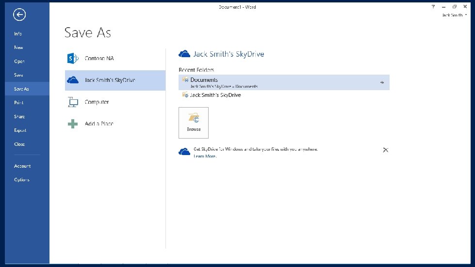This screenshot has height=267, width=475.
Task: Pin the Documents folder to the list
Action: 382,82
